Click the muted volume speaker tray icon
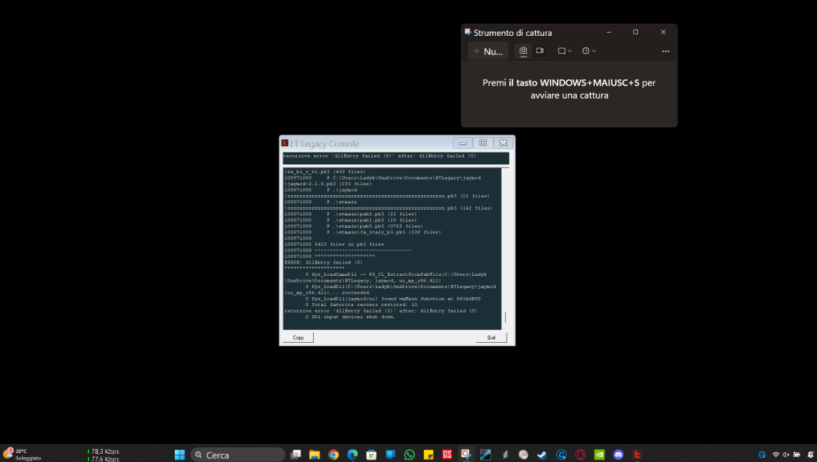This screenshot has width=817, height=462. 786,455
